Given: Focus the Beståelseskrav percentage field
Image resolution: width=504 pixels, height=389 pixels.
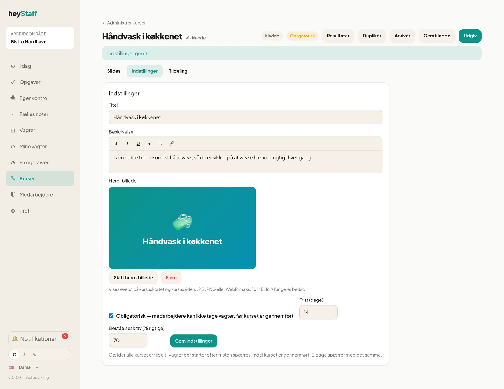Looking at the screenshot, I should [128, 340].
